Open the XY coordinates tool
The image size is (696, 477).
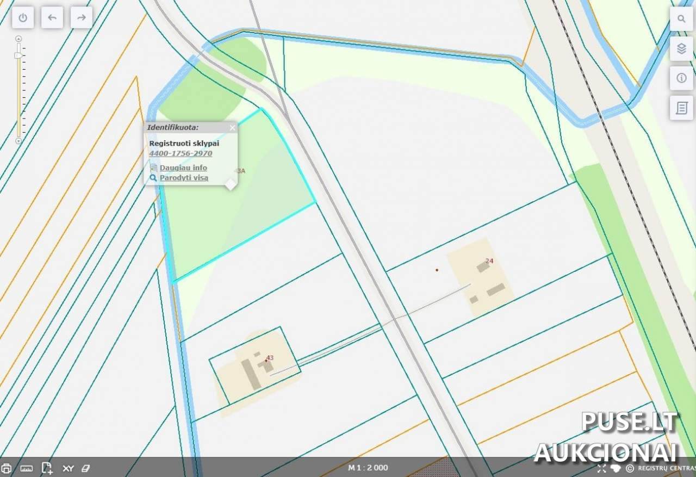[x=68, y=468]
